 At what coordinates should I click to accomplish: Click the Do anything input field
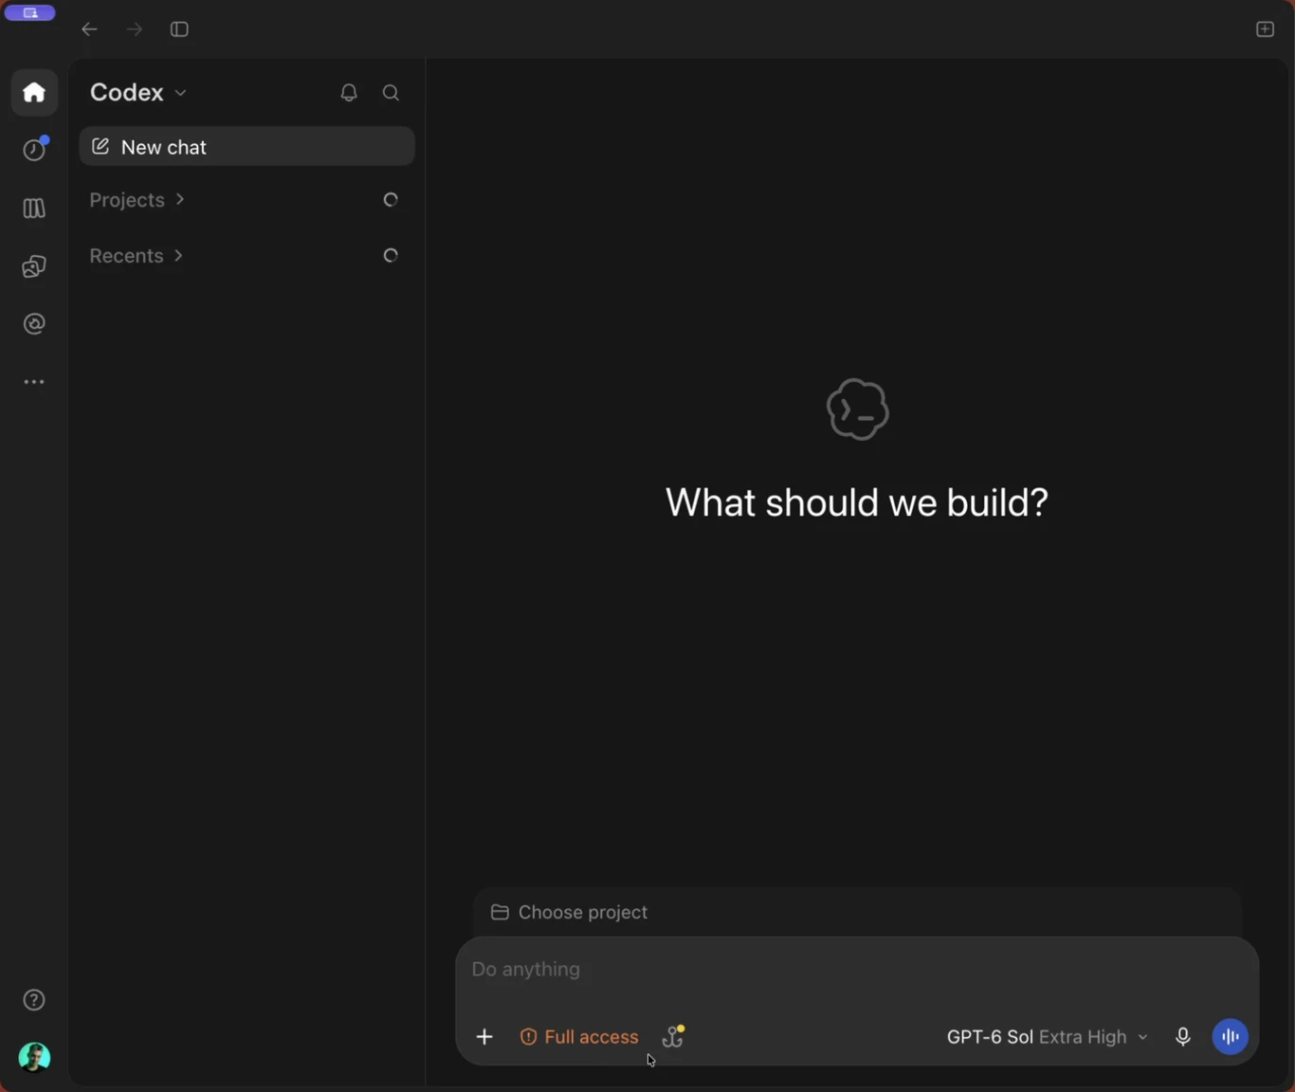(x=856, y=970)
